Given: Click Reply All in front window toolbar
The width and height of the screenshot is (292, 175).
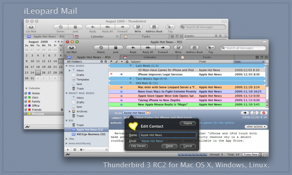Looking at the screenshot, I should (148, 47).
